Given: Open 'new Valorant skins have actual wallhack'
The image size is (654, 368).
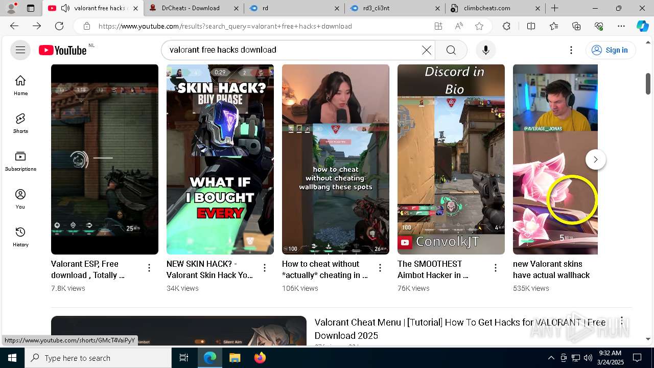Looking at the screenshot, I should click(551, 269).
